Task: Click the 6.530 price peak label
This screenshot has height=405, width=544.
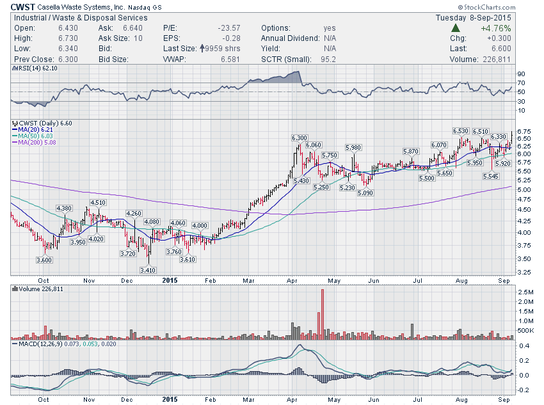Action: point(461,131)
